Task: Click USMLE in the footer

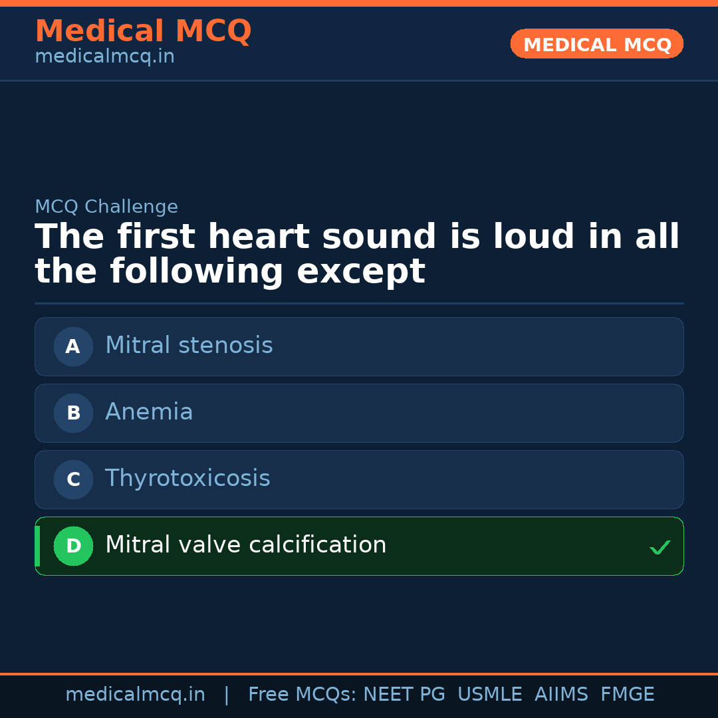Action: coord(489,695)
